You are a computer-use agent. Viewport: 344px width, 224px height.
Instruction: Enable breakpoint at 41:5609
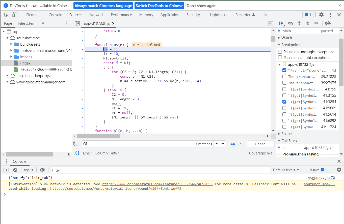click(x=284, y=108)
